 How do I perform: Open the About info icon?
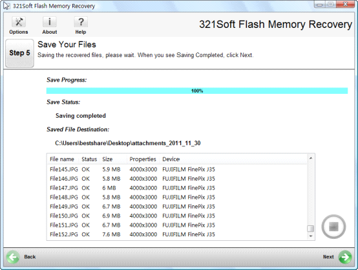(49, 22)
